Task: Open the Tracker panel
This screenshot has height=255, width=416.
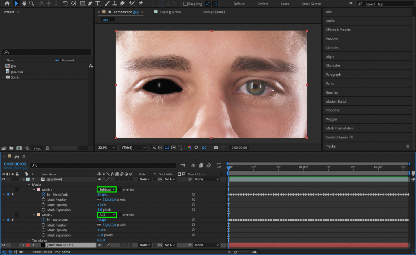Action: 333,146
